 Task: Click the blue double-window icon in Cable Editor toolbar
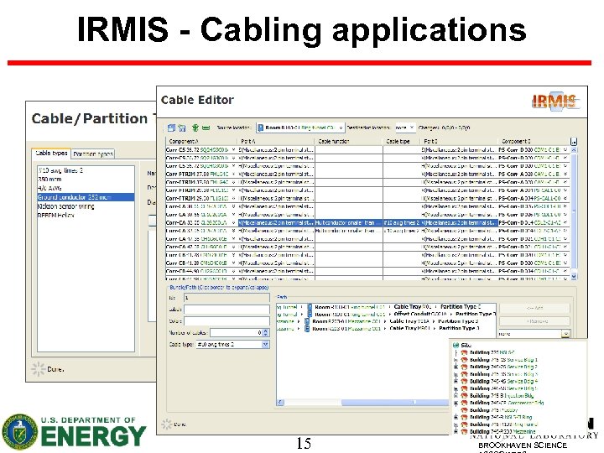click(171, 128)
